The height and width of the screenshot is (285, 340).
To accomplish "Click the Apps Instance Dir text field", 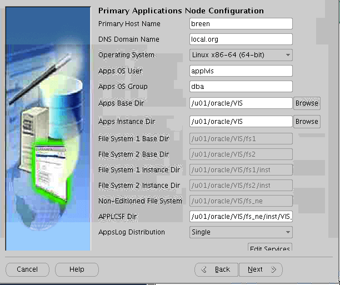I will click(241, 121).
